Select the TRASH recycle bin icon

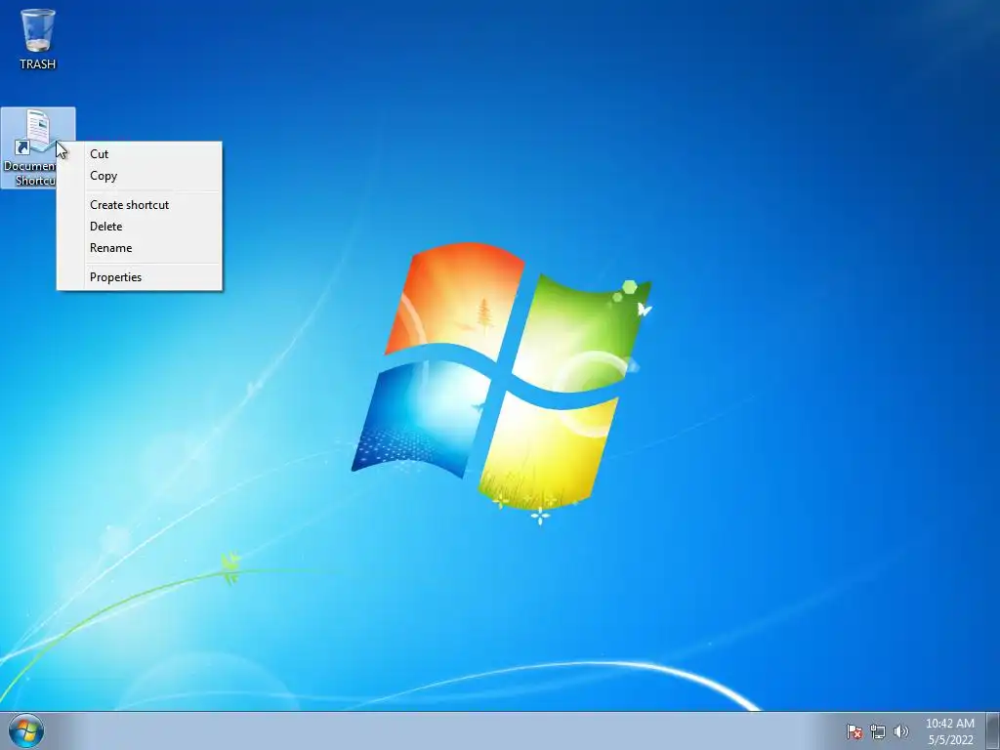[x=38, y=39]
